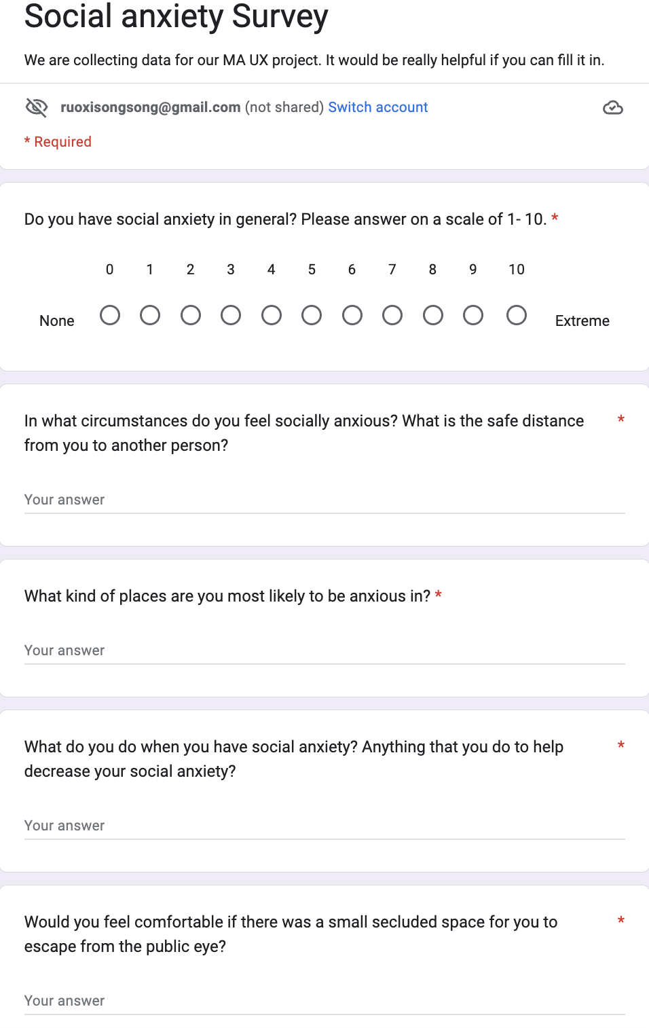Focus the secluded space answer field
The height and width of the screenshot is (1028, 649).
[324, 1001]
